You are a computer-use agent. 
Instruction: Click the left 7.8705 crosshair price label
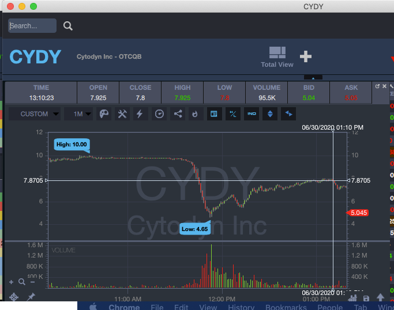coord(33,180)
